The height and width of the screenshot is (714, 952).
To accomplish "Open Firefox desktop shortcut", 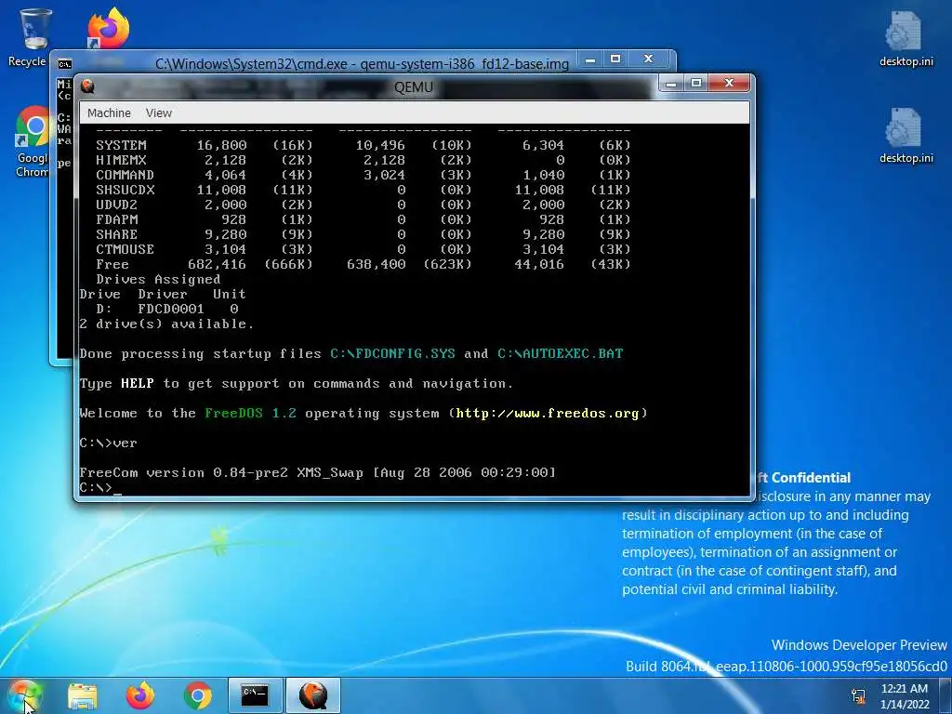I will click(108, 28).
